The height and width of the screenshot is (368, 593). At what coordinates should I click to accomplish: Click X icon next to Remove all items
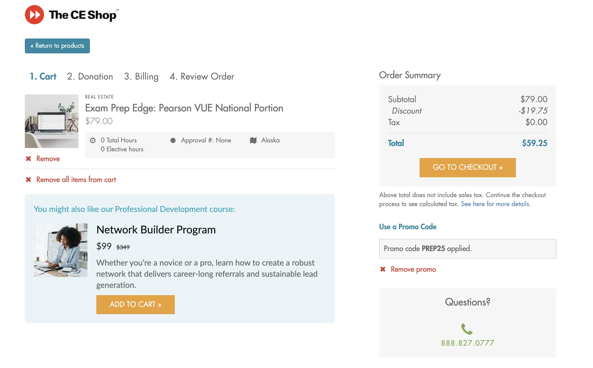tap(28, 180)
